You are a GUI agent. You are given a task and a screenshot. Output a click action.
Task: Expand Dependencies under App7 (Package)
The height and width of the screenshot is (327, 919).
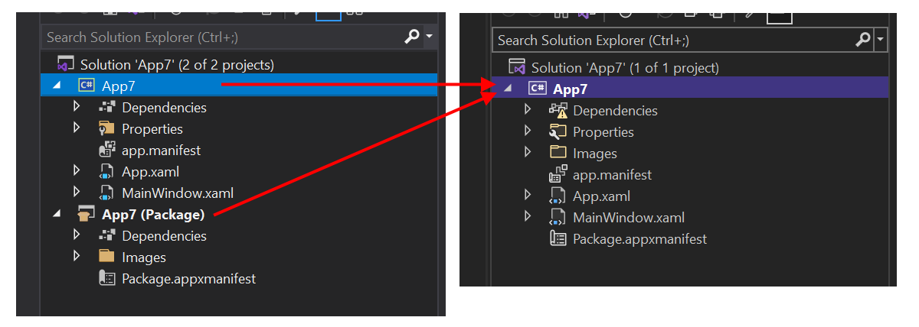point(77,236)
